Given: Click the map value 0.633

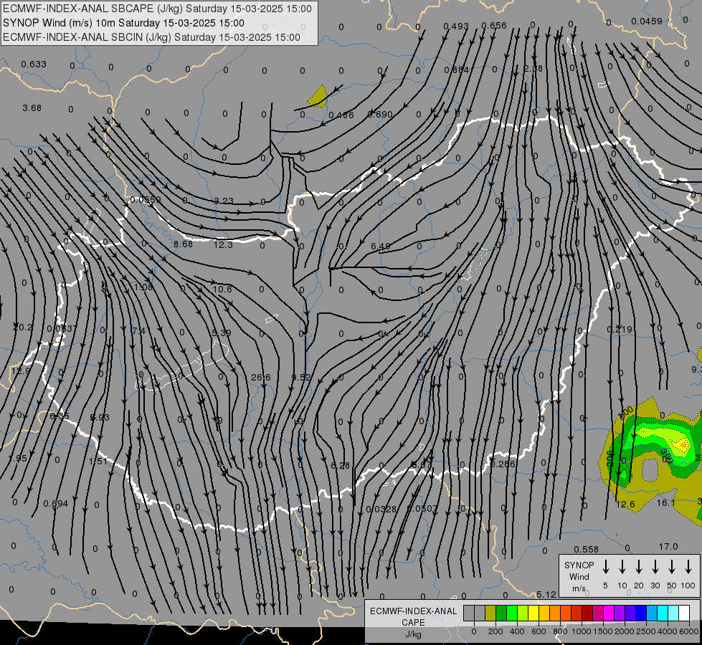Looking at the screenshot, I should tap(34, 64).
